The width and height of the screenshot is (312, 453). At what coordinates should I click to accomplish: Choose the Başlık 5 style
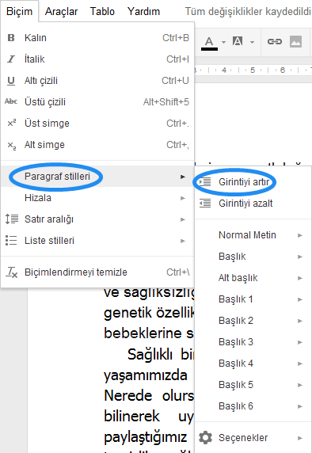253,385
